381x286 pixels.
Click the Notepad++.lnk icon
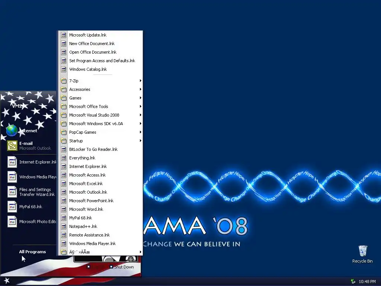[64, 226]
